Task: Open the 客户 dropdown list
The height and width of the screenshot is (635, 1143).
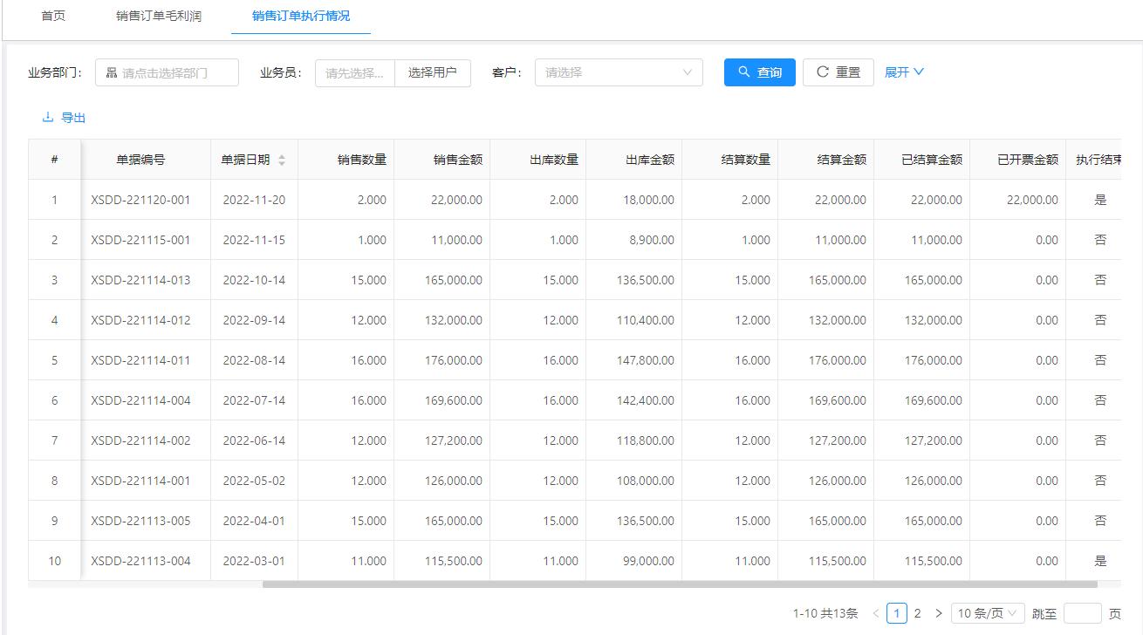Action: 618,72
